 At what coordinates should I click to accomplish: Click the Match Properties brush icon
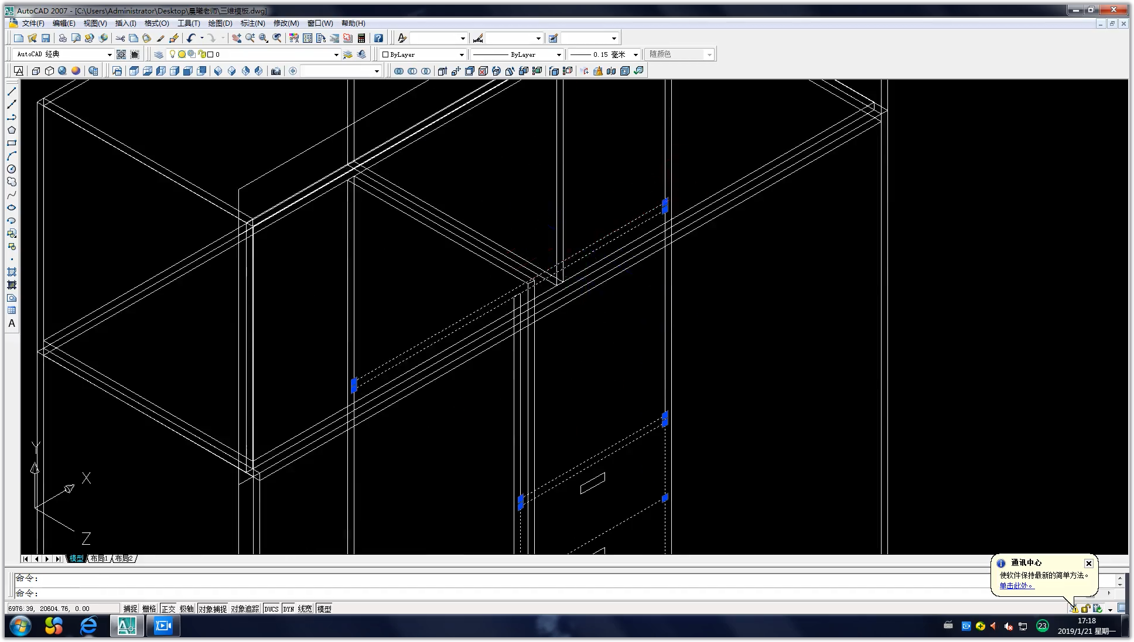[160, 38]
